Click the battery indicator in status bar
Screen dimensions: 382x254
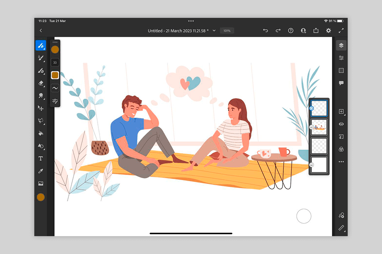[340, 21]
